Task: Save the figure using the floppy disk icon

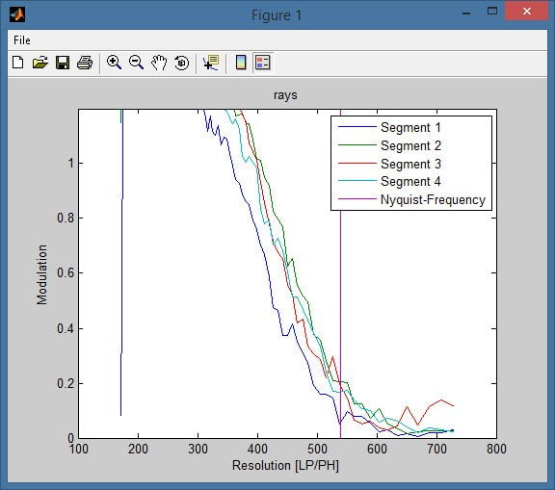Action: click(63, 63)
